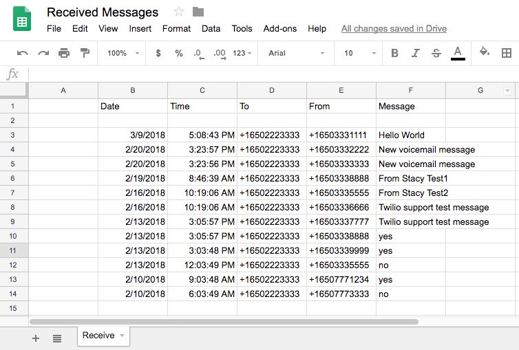
Task: Expand the Receive sheet tab menu arrow
Action: point(122,336)
